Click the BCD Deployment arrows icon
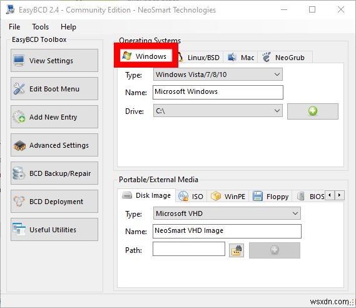Viewport: 356px width, 308px height. coord(19,201)
